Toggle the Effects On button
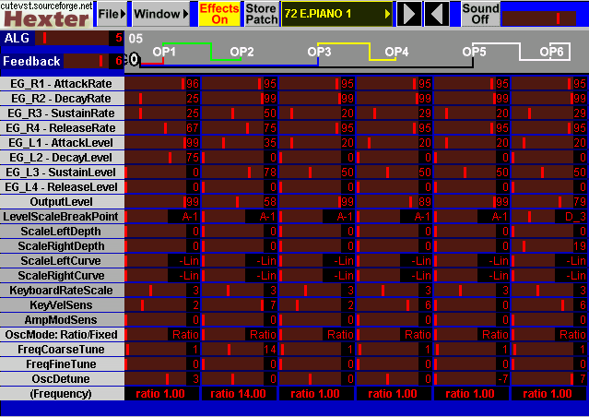 click(219, 14)
